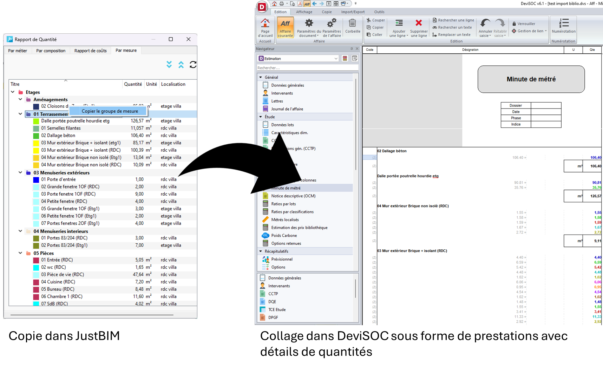Click Rechercher un texte
This screenshot has height=368, width=603.
(x=452, y=27)
